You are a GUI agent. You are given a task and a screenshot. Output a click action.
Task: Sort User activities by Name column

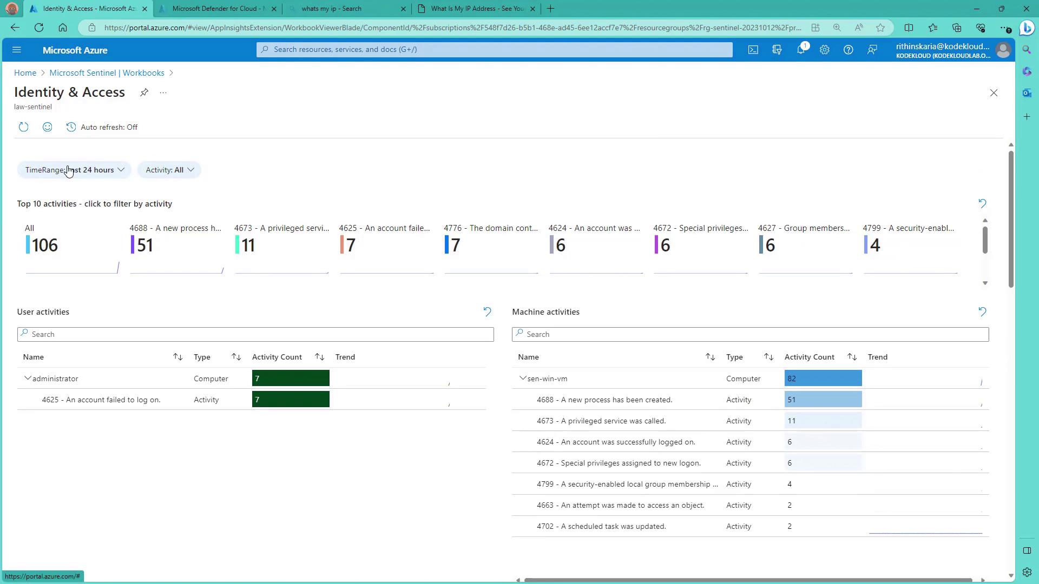(177, 357)
